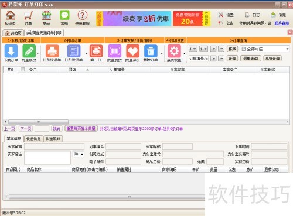
Task: Open the dropdown directly left of 查询 button
Action: click(x=221, y=58)
